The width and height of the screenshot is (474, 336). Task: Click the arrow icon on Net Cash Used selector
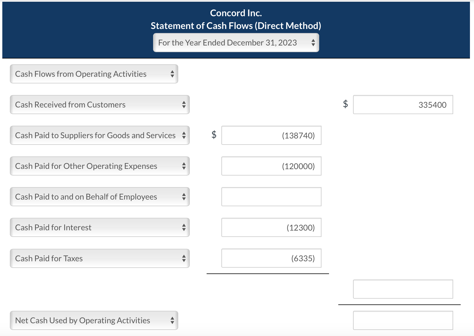pyautogui.click(x=172, y=320)
